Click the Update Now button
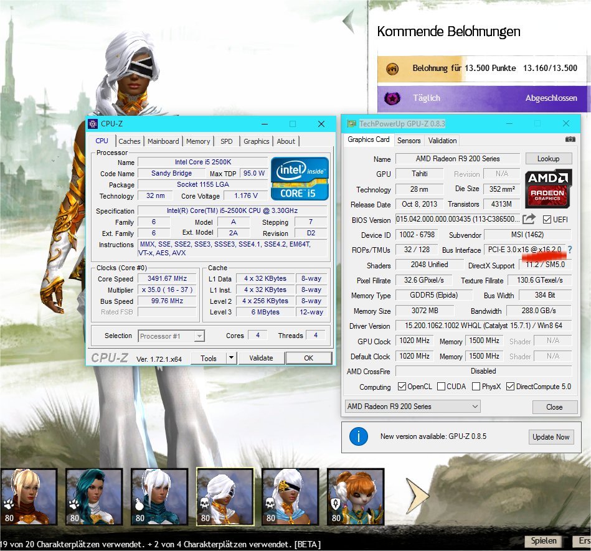This screenshot has width=591, height=551. [551, 437]
